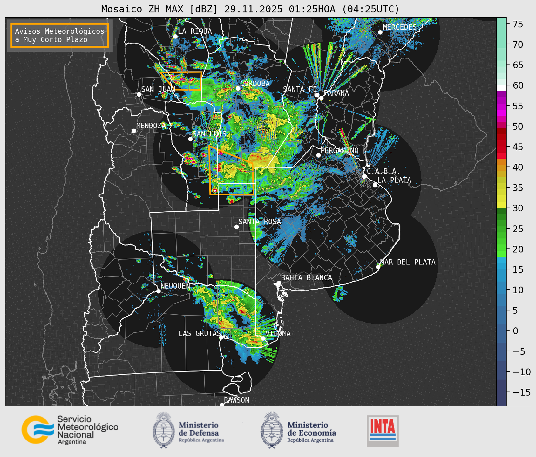Click the Ministerio de Economía coat of arms

[x=272, y=430]
